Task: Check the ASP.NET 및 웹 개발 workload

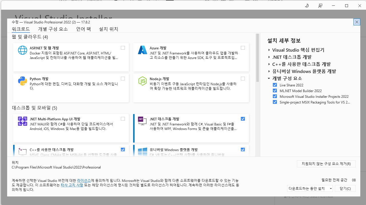Action: (x=123, y=48)
